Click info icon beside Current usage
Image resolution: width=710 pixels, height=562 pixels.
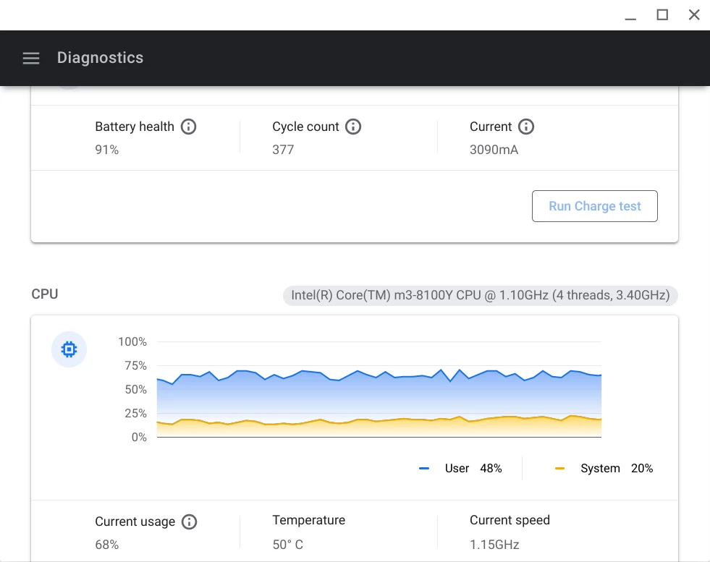[x=190, y=521]
